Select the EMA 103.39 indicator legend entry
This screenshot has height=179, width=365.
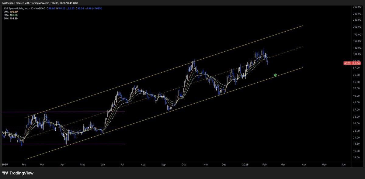point(10,18)
